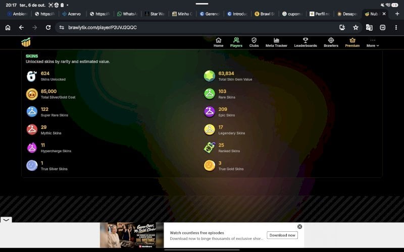Collapse the ad with chevron toggle

click(6, 220)
